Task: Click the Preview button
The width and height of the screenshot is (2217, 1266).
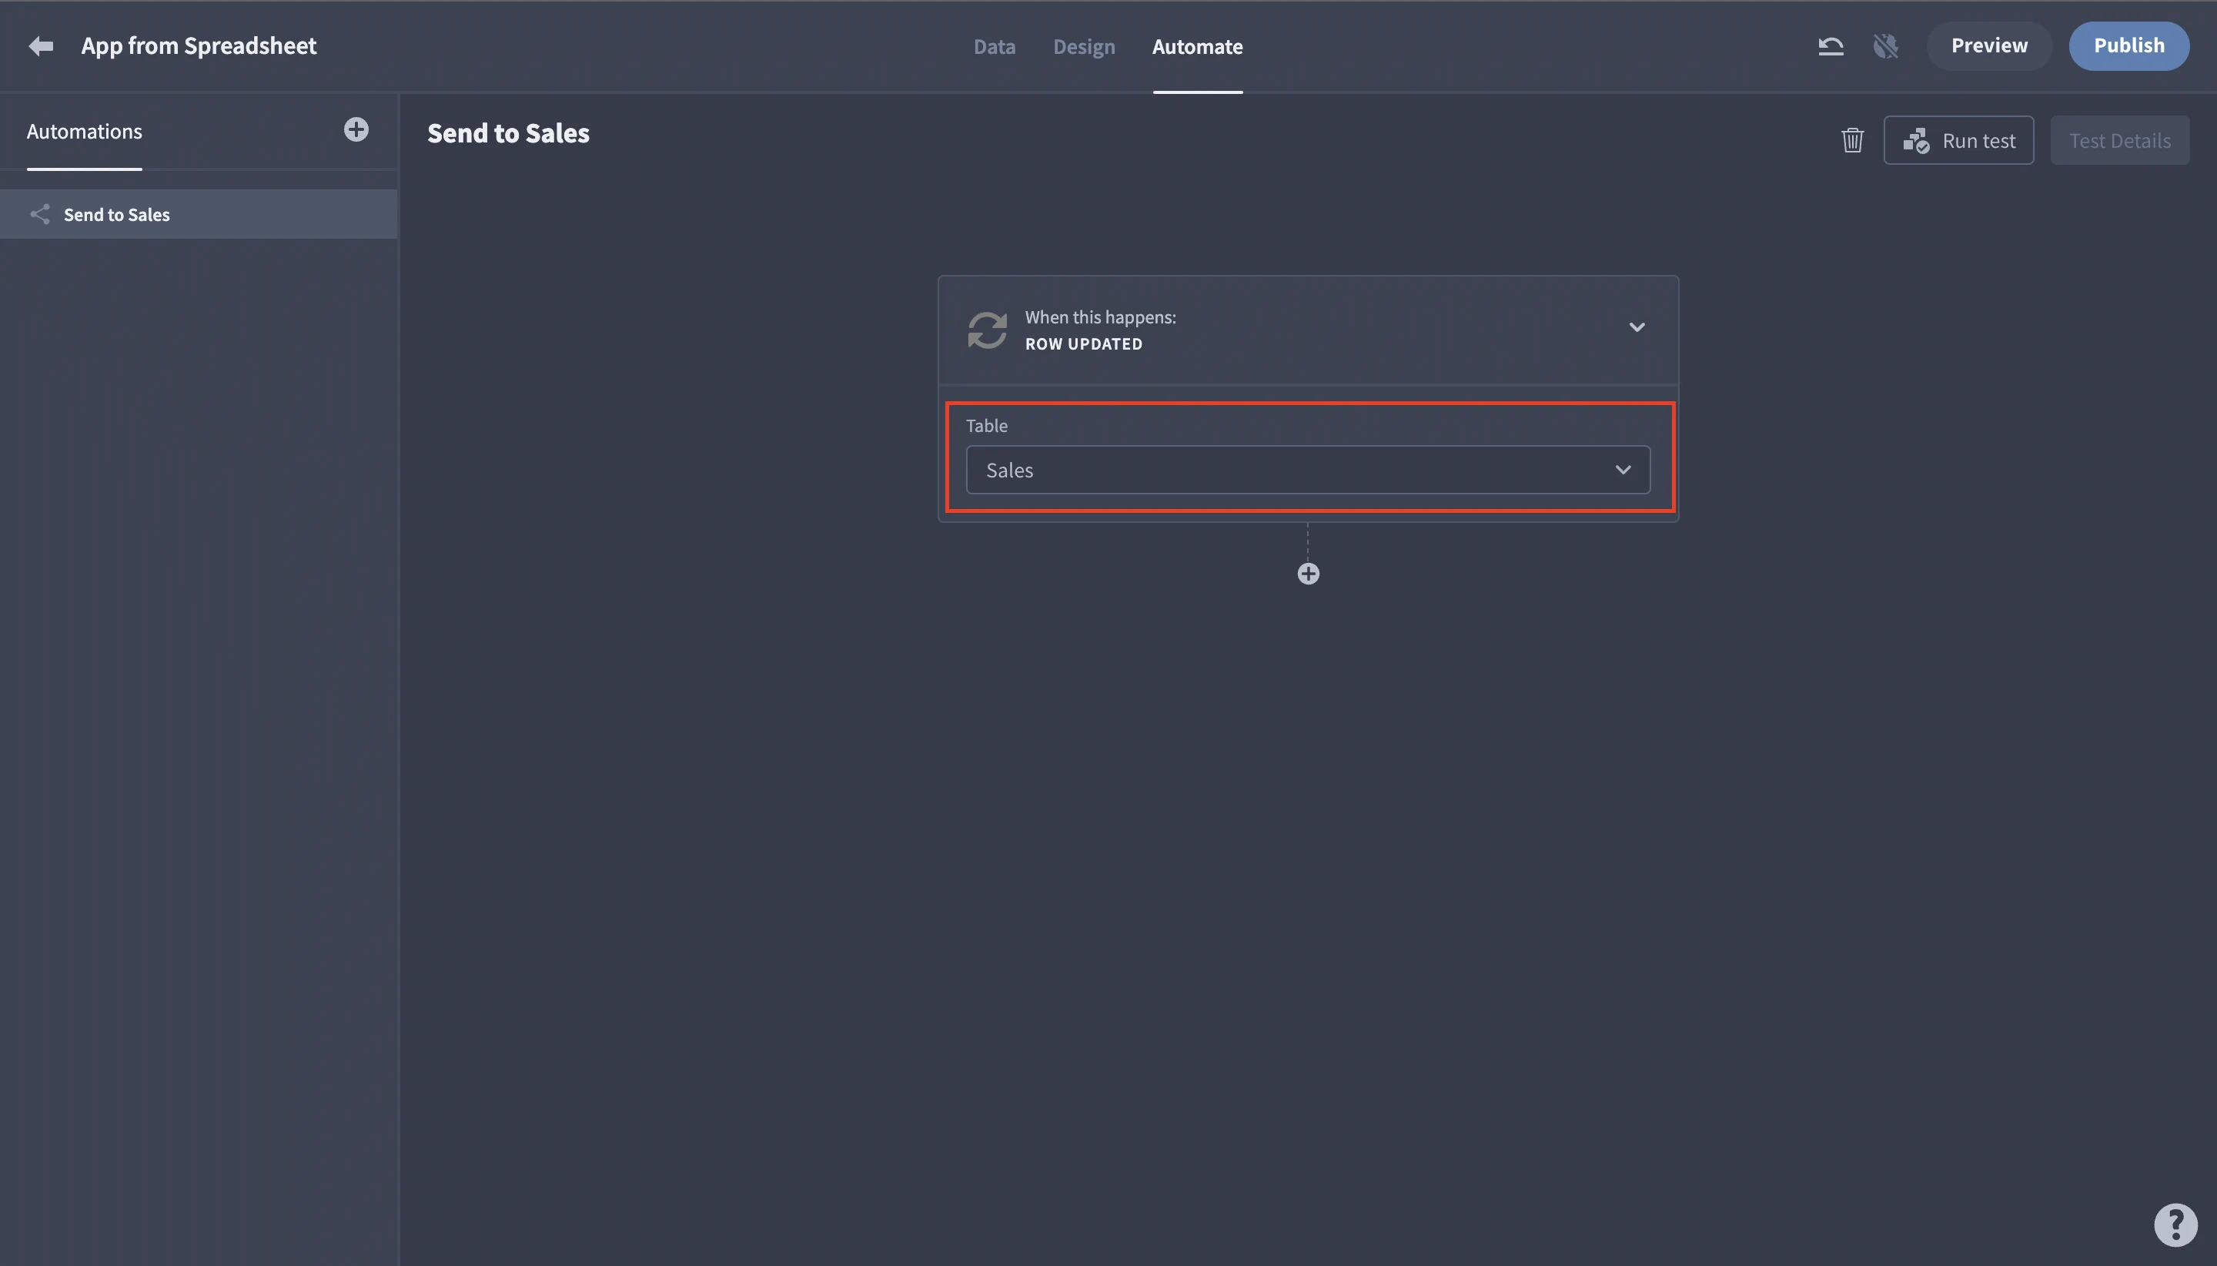Action: 1988,46
